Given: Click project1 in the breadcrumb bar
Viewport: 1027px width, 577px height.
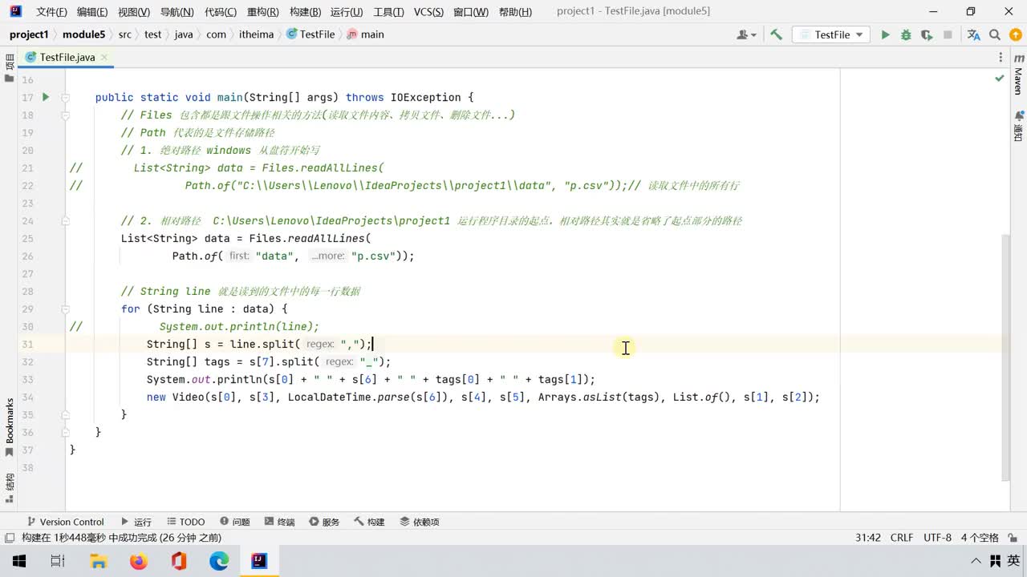Looking at the screenshot, I should [29, 34].
